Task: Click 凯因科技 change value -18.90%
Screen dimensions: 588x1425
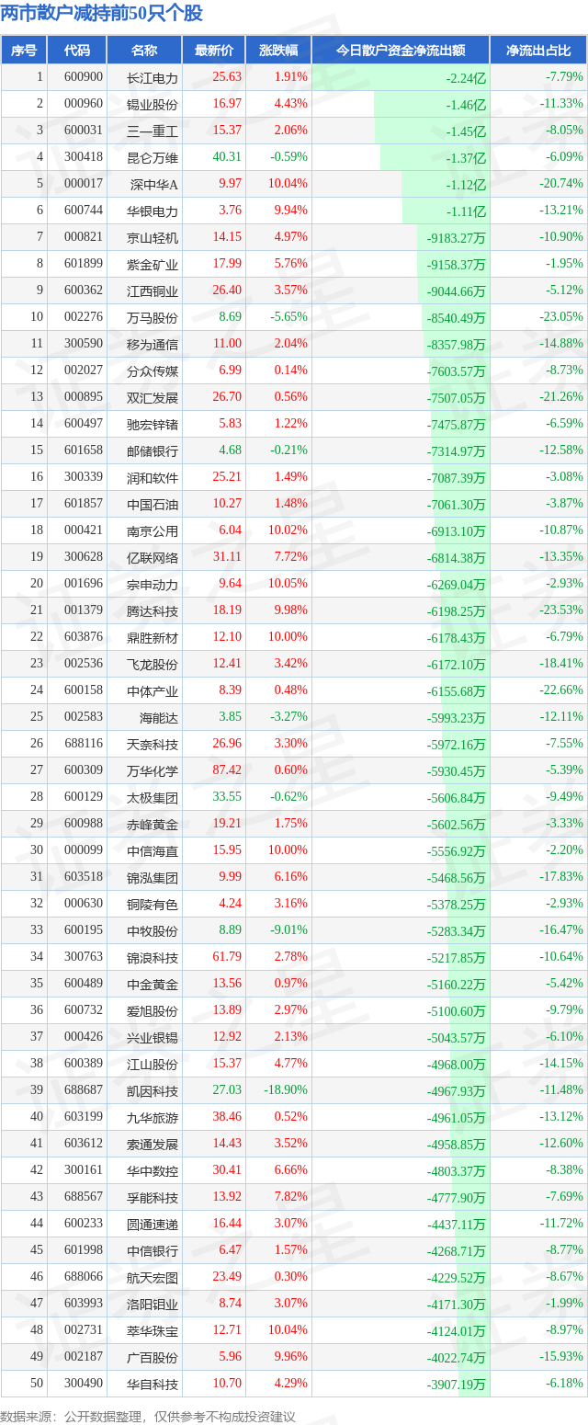Action: (x=286, y=1090)
